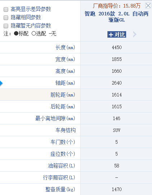Add the car via +对比 button
This screenshot has width=152, height=195.
(117, 34)
